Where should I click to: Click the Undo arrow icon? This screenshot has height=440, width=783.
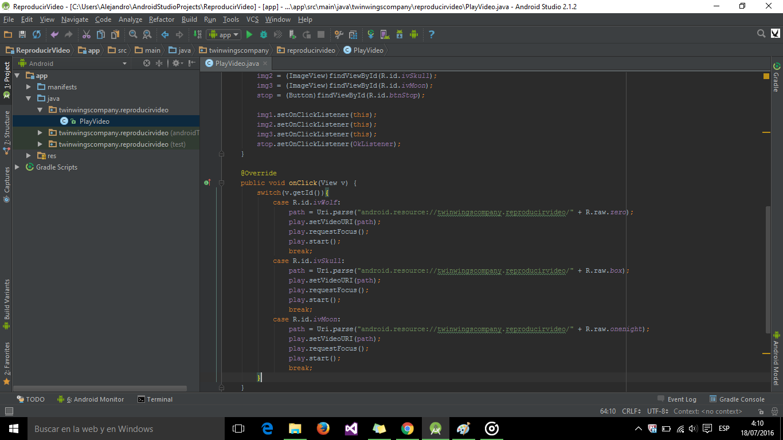[55, 34]
